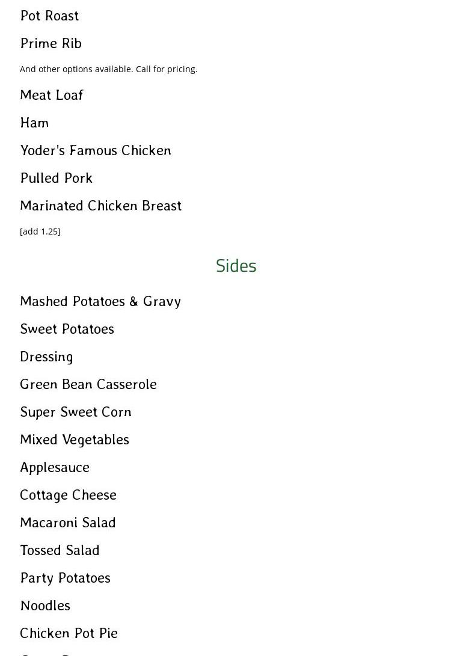Choose Applesauce from the sides

pyautogui.click(x=55, y=467)
